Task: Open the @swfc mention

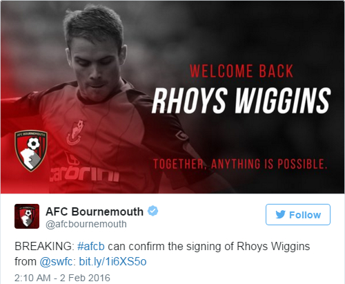Action: click(x=57, y=262)
